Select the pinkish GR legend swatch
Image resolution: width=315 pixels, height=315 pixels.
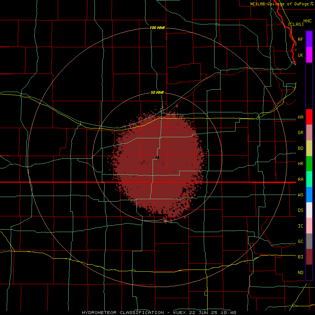pos(309,133)
